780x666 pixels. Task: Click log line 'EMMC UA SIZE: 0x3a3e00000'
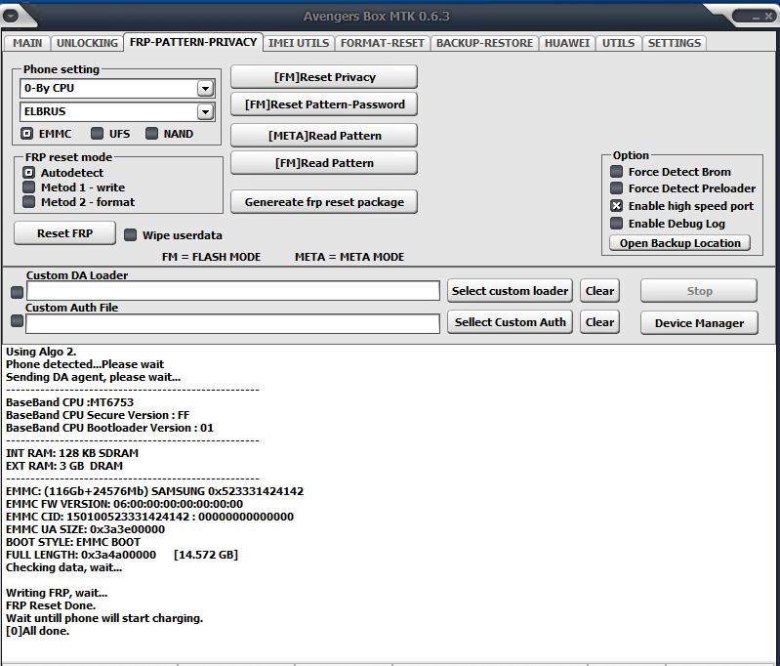pos(85,529)
